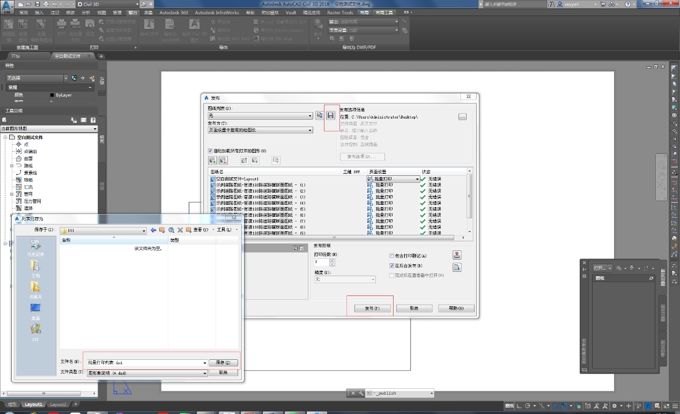
Task: Click the quick access Save icon
Action: [x=38, y=4]
